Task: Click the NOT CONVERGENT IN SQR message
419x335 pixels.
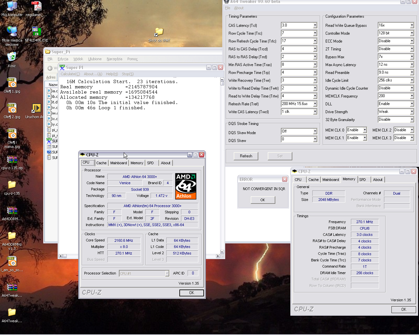Action: pyautogui.click(x=264, y=189)
